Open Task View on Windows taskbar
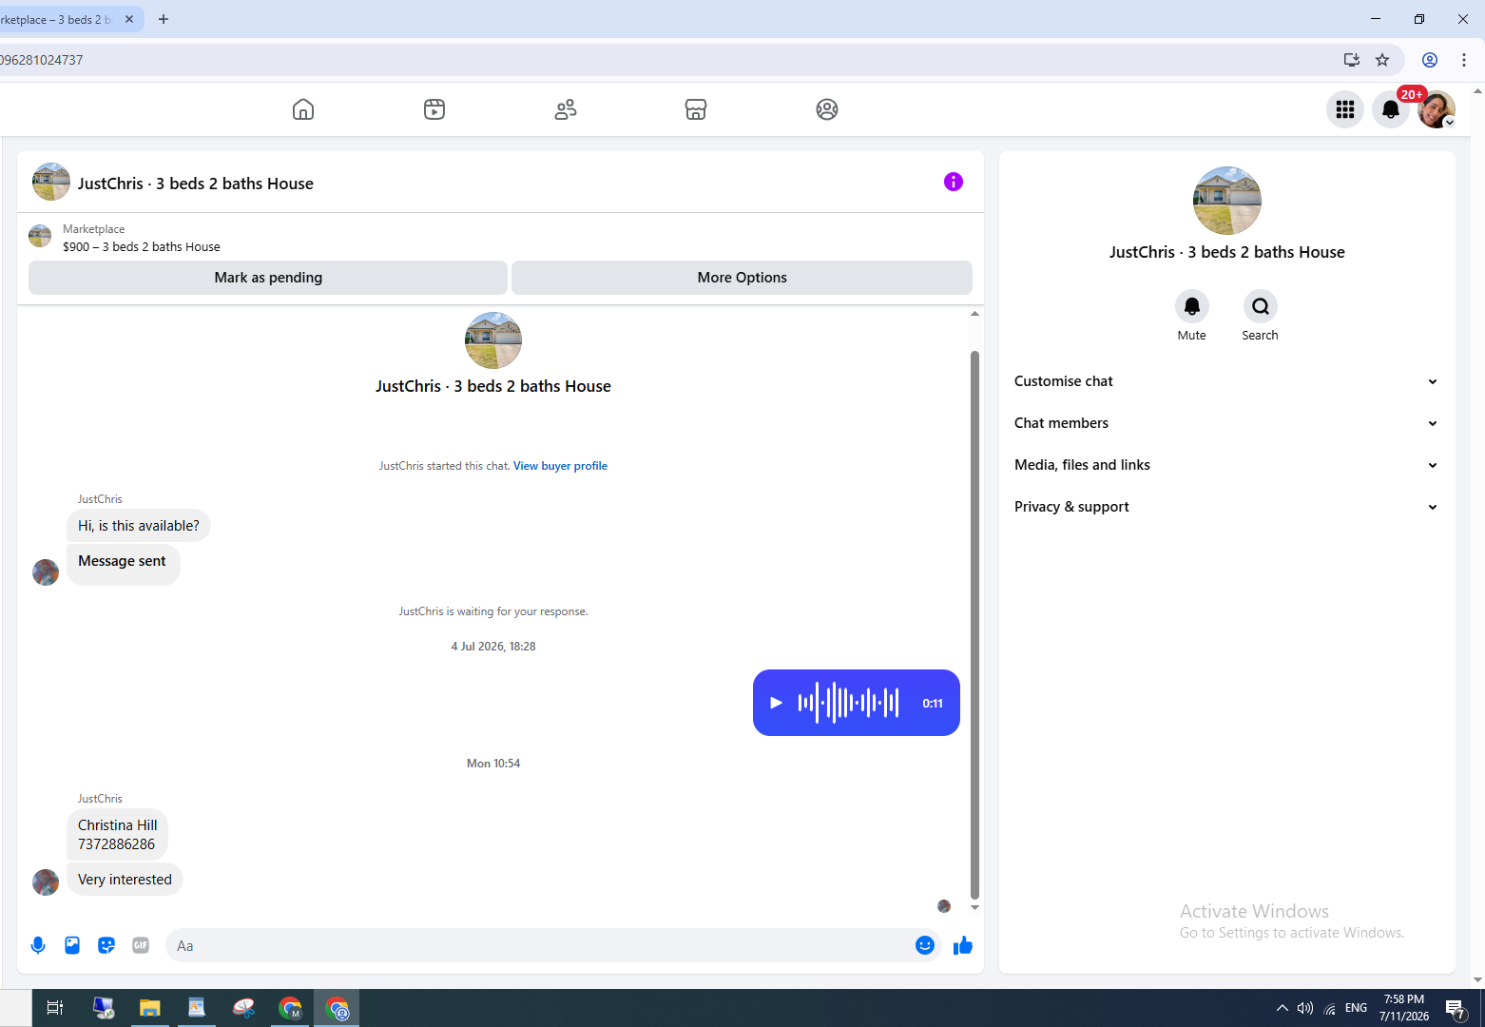The height and width of the screenshot is (1027, 1485). pos(55,1008)
